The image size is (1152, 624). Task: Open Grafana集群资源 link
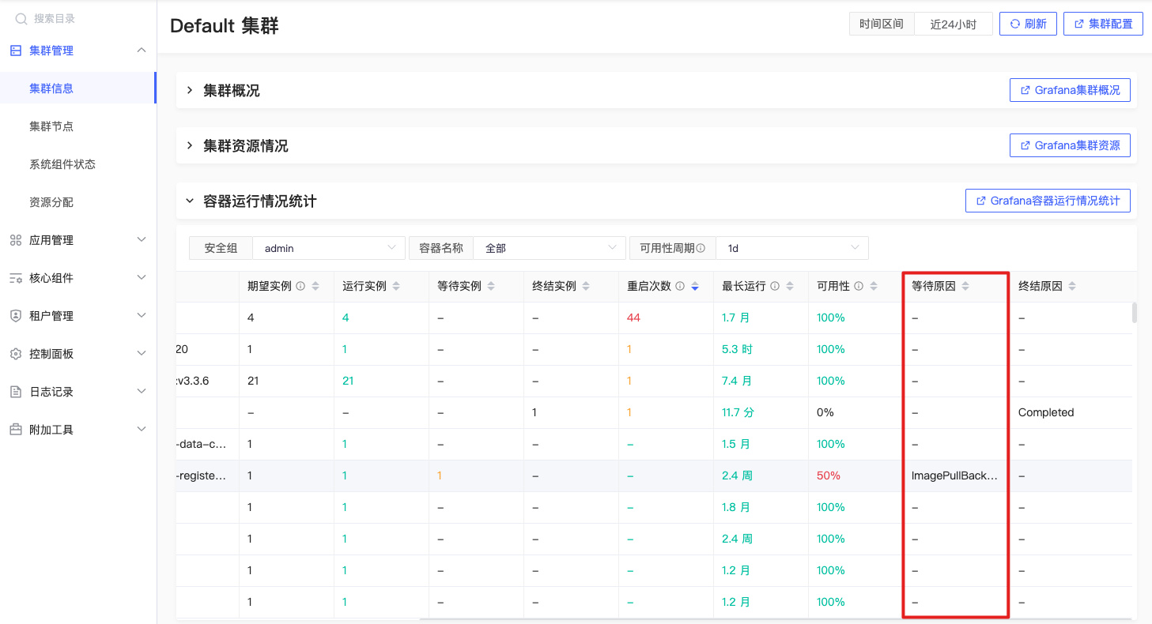(1070, 145)
